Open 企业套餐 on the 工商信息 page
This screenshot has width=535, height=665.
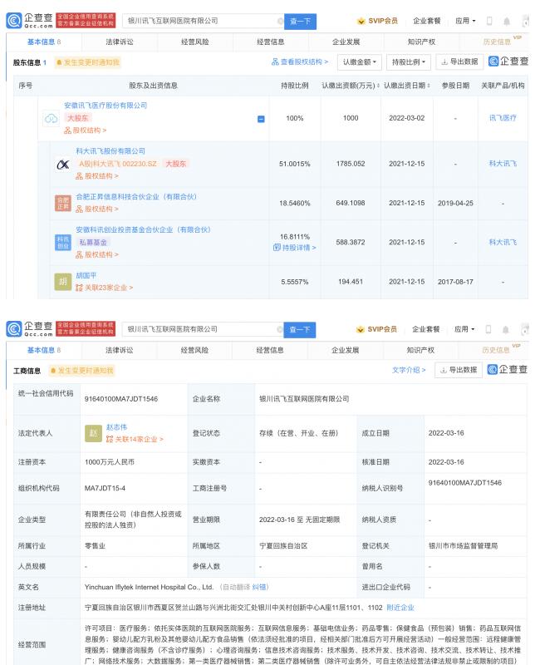click(426, 329)
